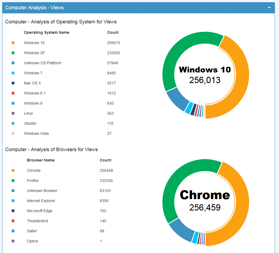Click the Browser Name column header
279x253 pixels.
click(x=41, y=160)
